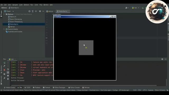Clear console with the trash icon
The width and height of the screenshot is (169, 95).
pos(8,79)
